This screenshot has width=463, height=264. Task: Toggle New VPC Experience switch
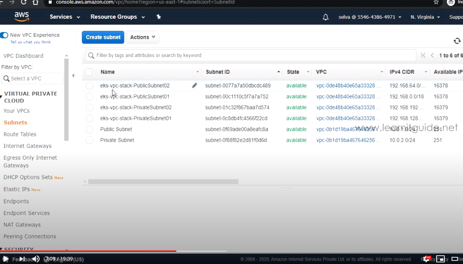4,35
